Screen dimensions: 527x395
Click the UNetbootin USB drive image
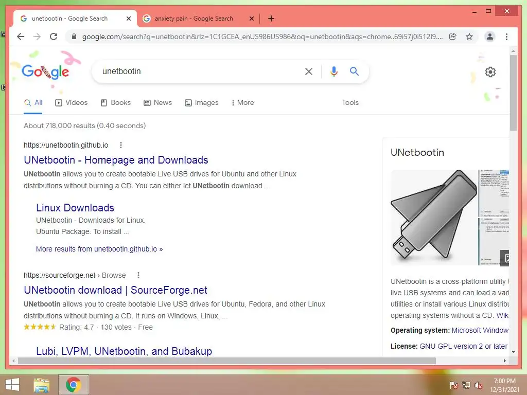point(434,218)
